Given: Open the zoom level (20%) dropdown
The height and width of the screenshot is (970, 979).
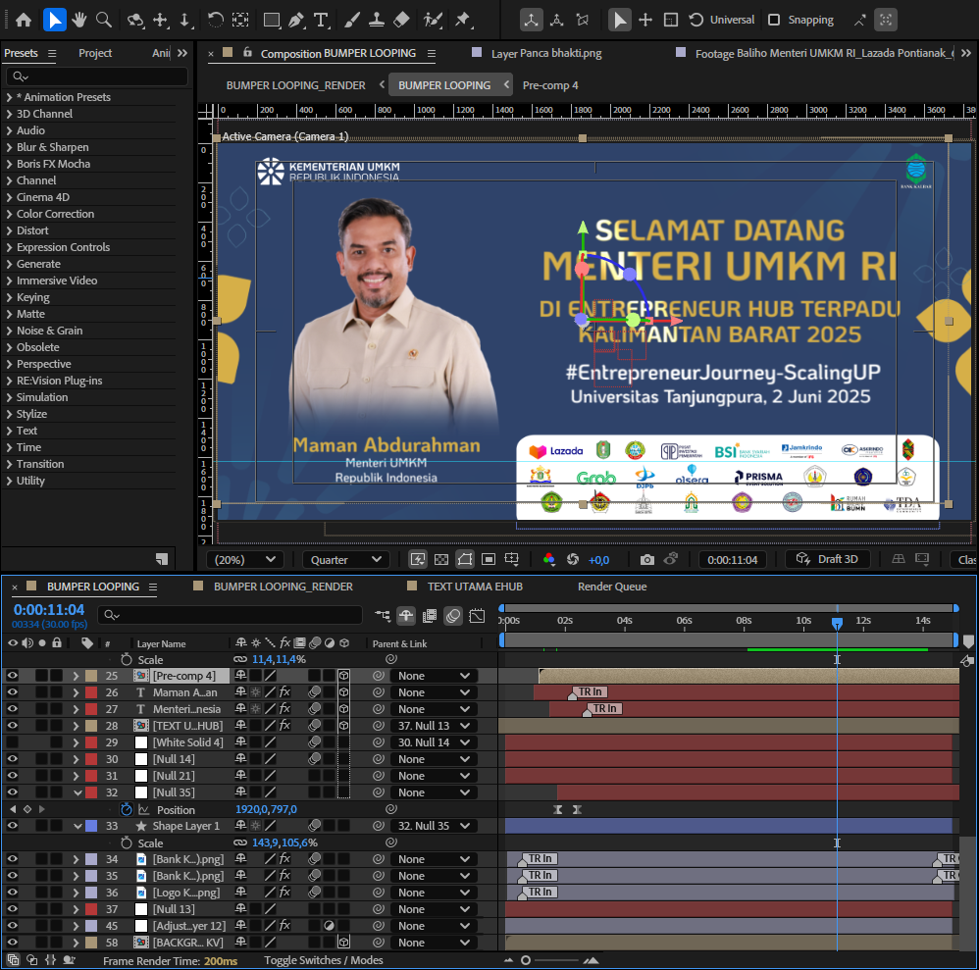Looking at the screenshot, I should (x=245, y=560).
